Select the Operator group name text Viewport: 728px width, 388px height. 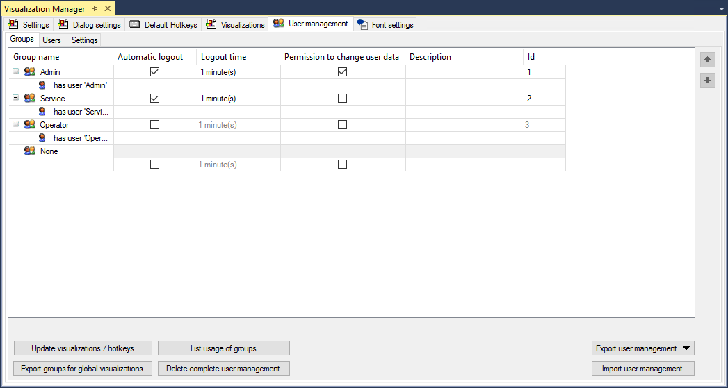54,125
